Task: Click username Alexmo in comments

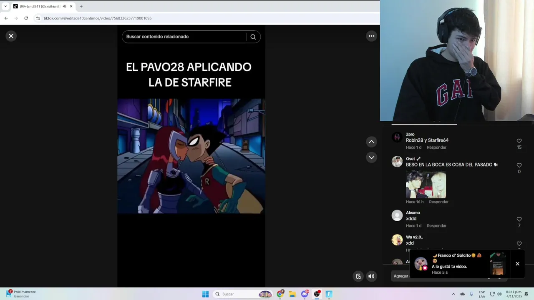Action: pos(413,213)
